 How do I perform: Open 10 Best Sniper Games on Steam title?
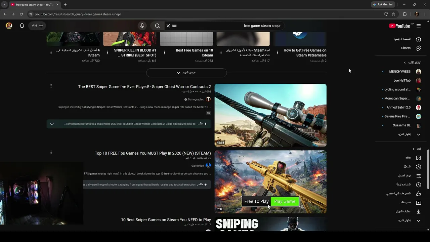click(166, 220)
